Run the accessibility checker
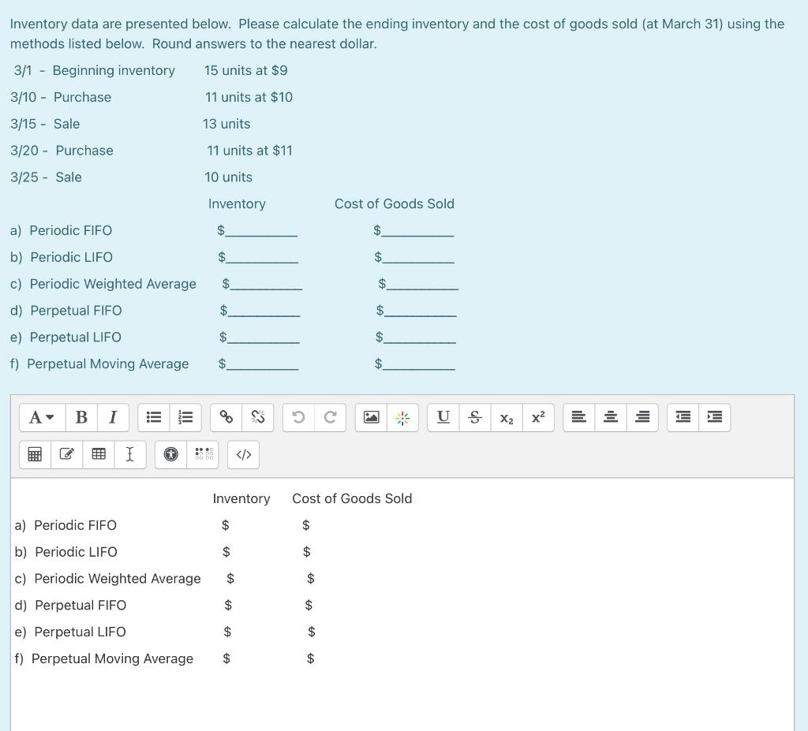 coord(170,454)
